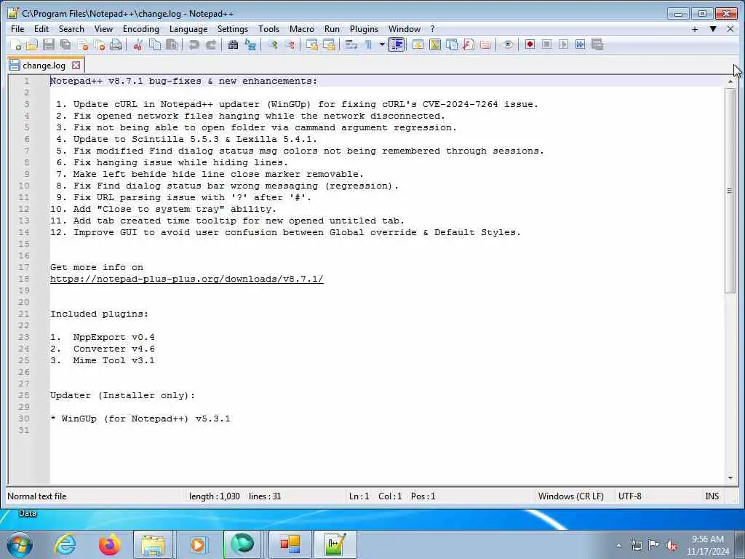Click UTF-8 encoding in the status bar

629,496
